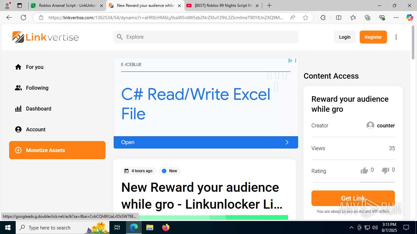
Task: Click the browser back arrow
Action: (9, 18)
